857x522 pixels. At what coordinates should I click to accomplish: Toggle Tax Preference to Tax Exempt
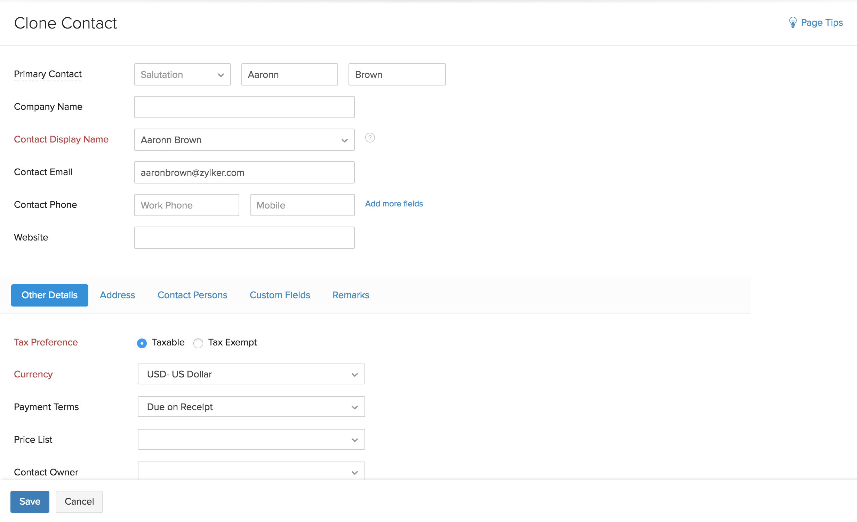click(x=198, y=342)
